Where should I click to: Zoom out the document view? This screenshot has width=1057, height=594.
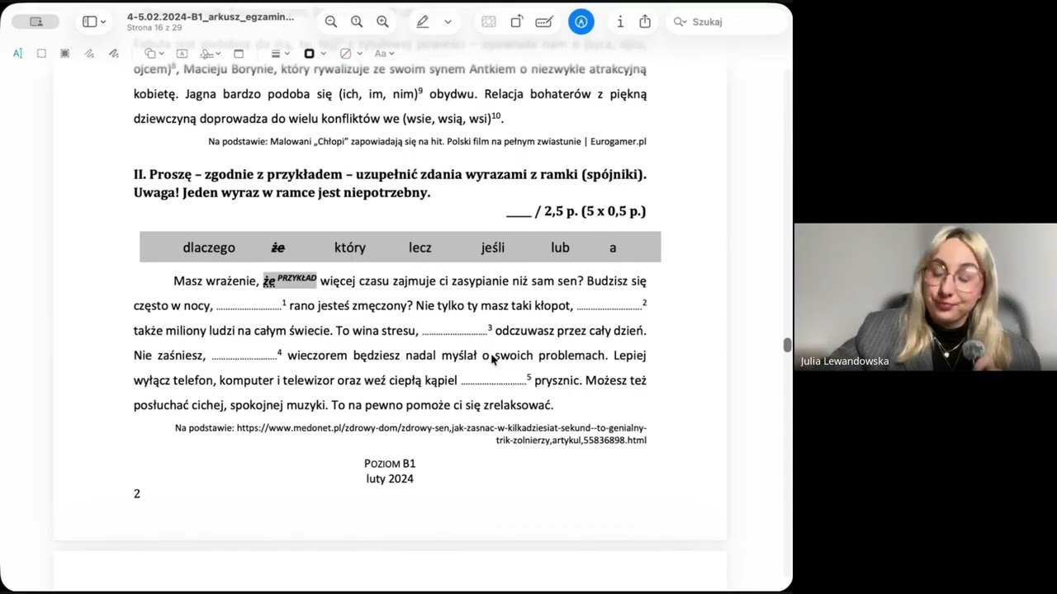point(330,22)
